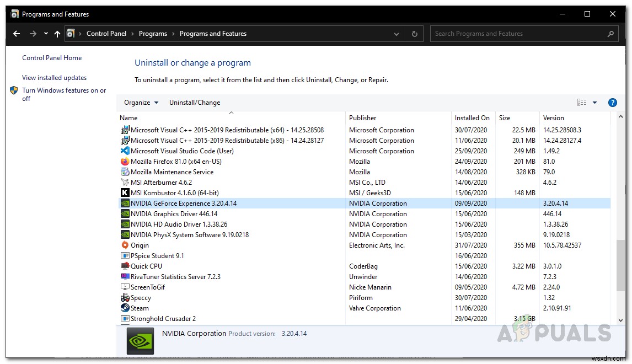Click the MSI Afterburner icon
Image resolution: width=632 pixels, height=364 pixels.
point(125,182)
